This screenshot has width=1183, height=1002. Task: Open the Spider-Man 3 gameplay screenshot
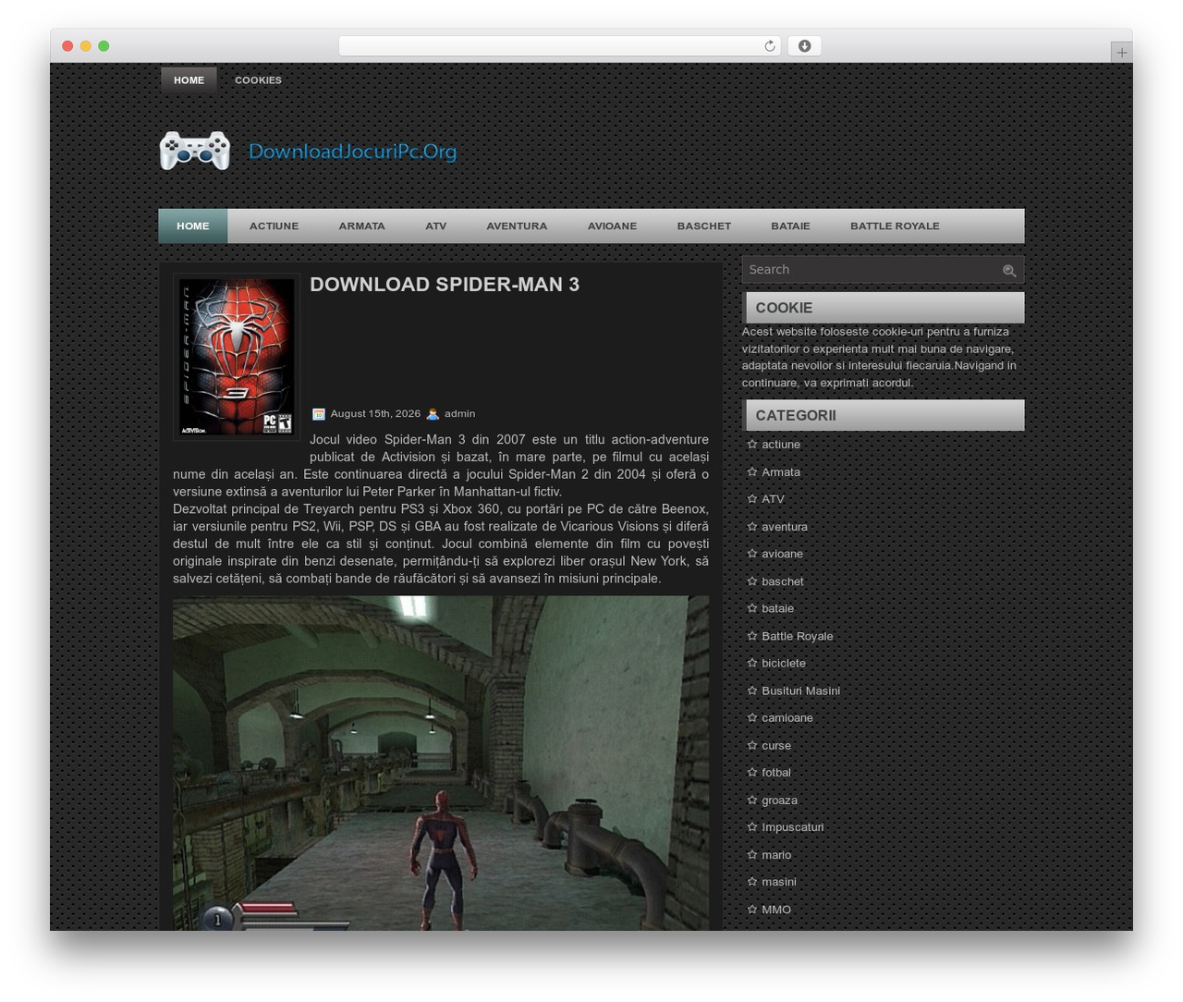point(441,763)
